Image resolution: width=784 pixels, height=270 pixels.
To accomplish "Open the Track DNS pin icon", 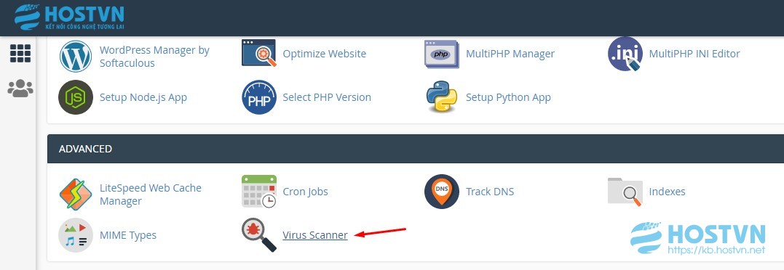I will pyautogui.click(x=441, y=192).
